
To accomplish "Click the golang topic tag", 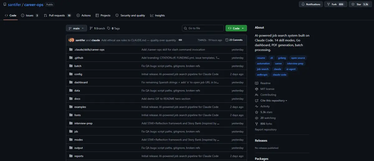I will (282, 58).
